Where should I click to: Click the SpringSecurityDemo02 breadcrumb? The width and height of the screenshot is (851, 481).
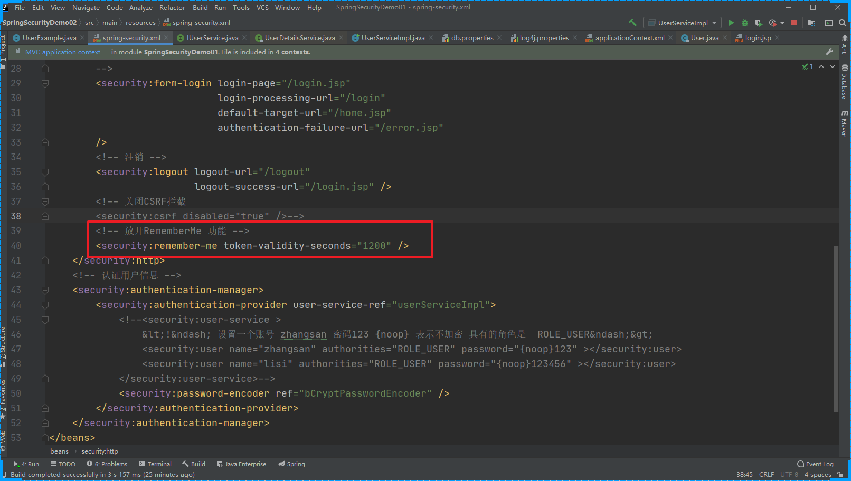coord(40,22)
